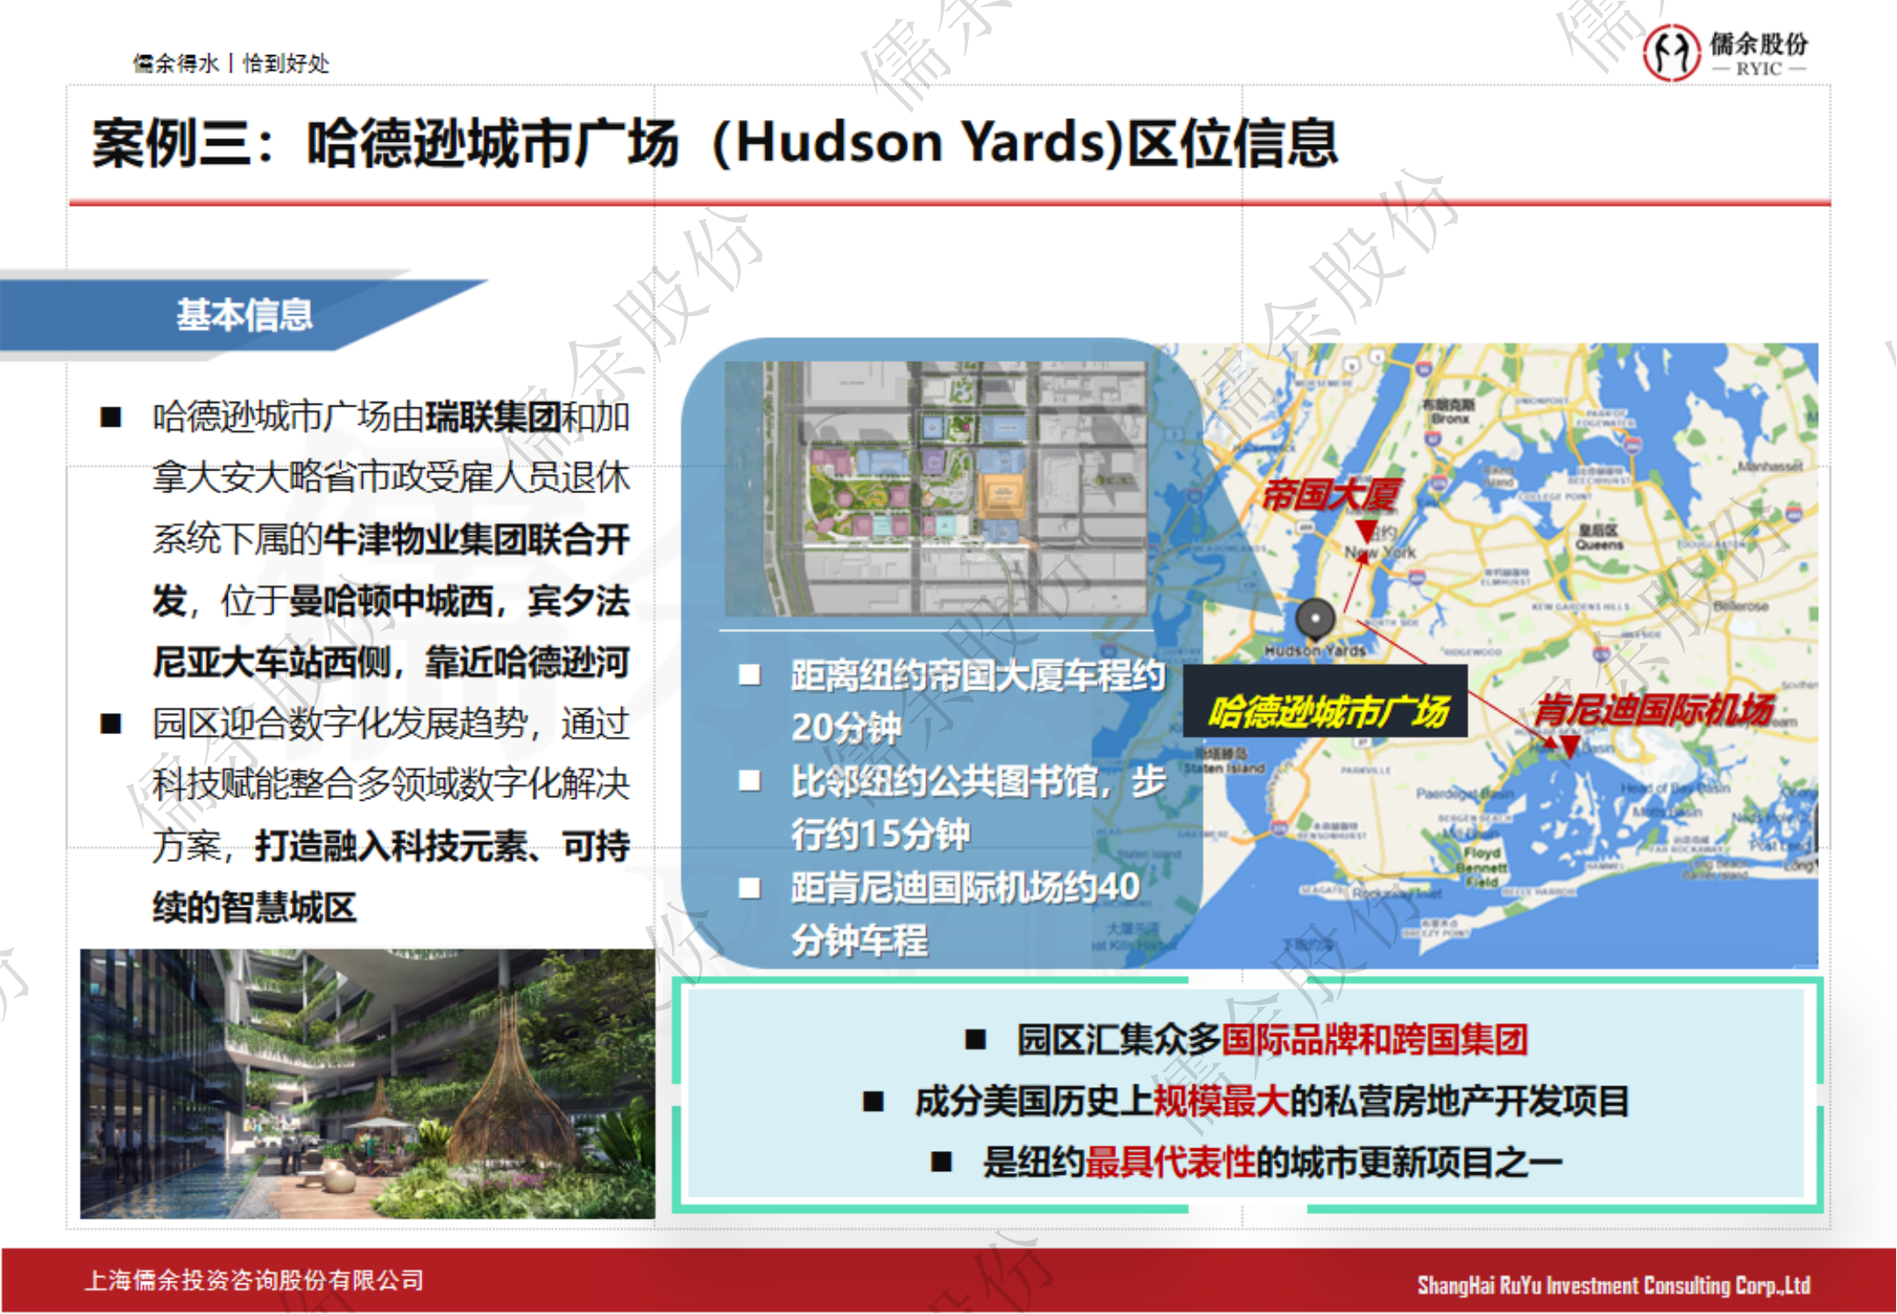Click the 儒余得水 恰到好处 header slogan
Screen dimensions: 1897x1314
[230, 63]
